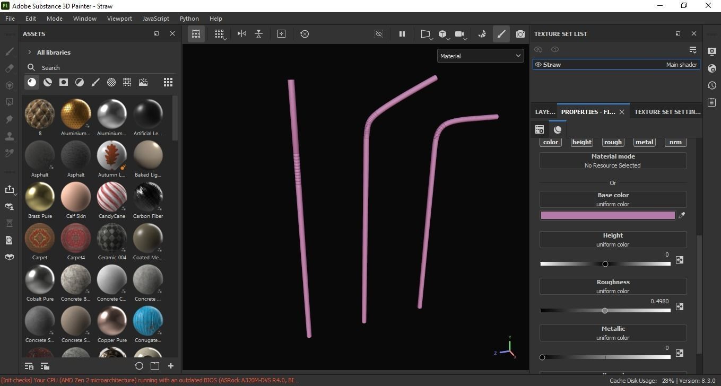This screenshot has width=721, height=386.
Task: Click the Roughness slider
Action: click(x=605, y=311)
